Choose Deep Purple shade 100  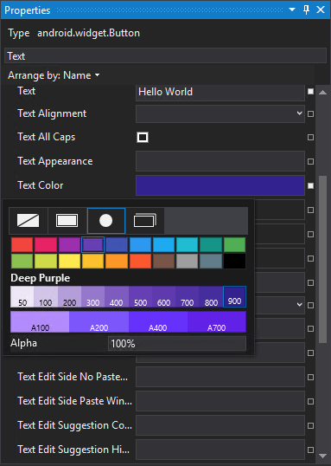click(x=46, y=296)
